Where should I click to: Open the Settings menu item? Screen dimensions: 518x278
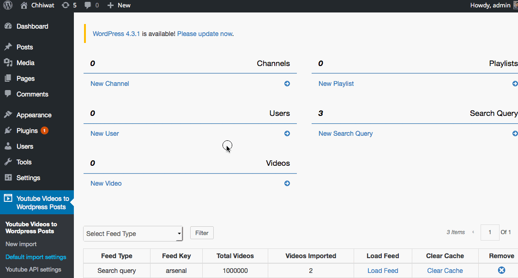(29, 177)
